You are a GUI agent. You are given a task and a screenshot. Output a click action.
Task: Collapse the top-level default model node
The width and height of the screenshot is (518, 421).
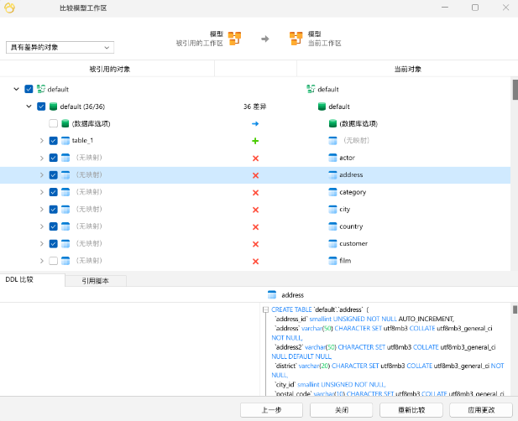pos(17,89)
